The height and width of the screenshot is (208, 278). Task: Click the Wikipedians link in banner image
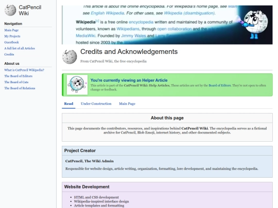coord(128,29)
